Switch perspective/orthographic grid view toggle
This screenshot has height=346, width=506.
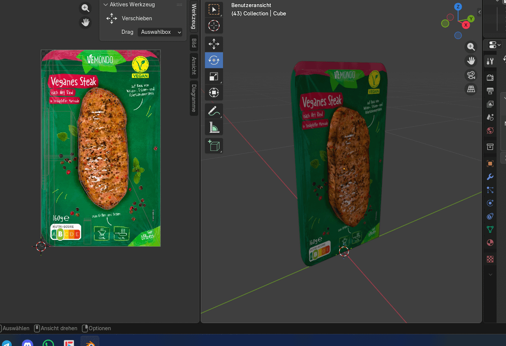471,89
